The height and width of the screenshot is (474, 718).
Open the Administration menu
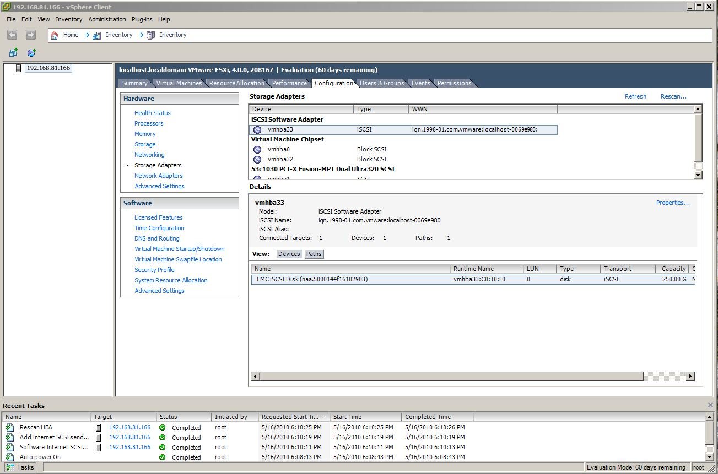[x=107, y=19]
